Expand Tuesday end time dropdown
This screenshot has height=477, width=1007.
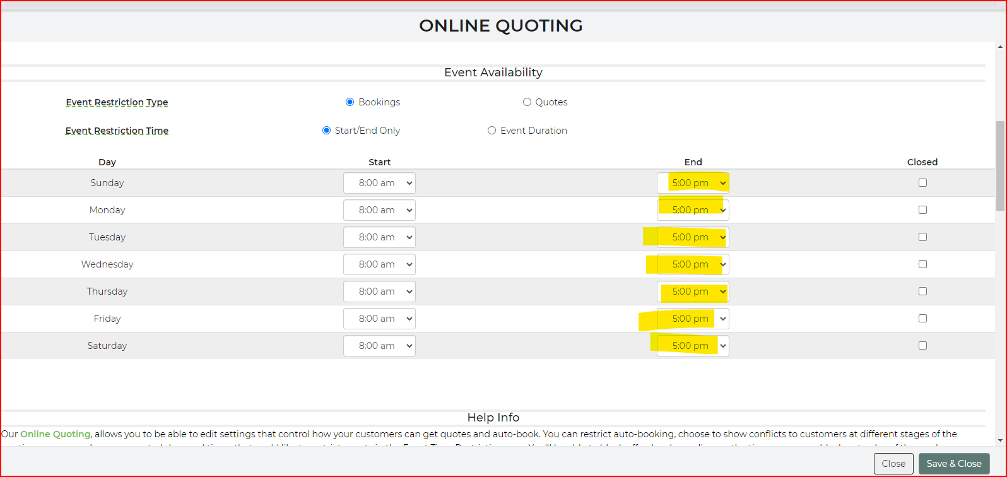click(x=693, y=237)
